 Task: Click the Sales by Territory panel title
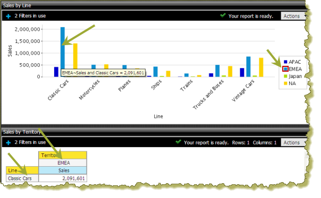point(22,132)
